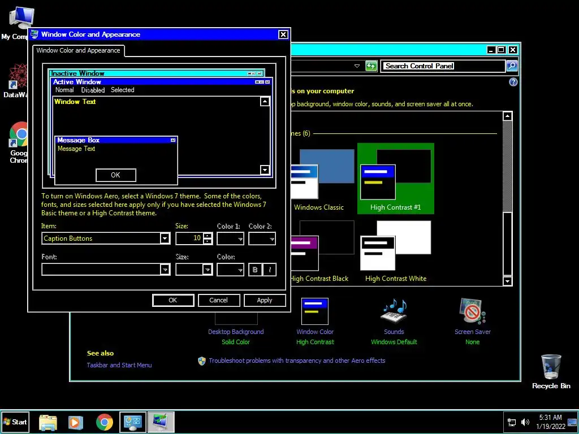Image resolution: width=579 pixels, height=434 pixels.
Task: Click theme list scrollbar down arrow
Action: pos(507,281)
